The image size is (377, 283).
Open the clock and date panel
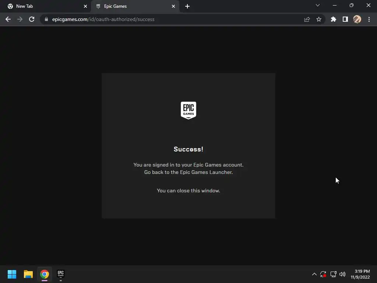pyautogui.click(x=360, y=274)
